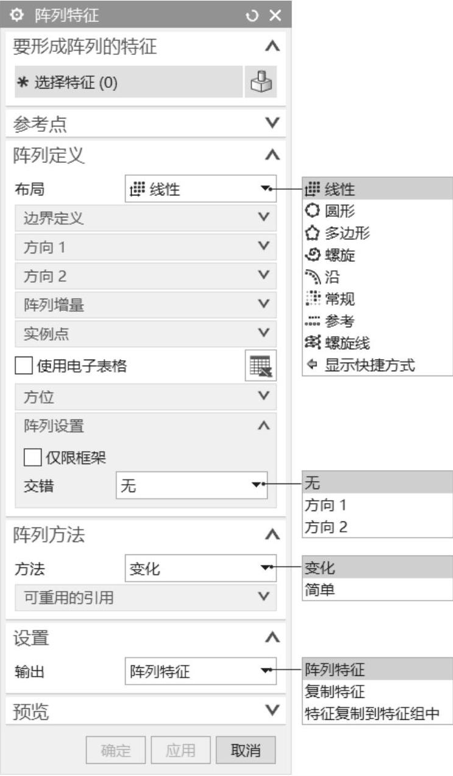Image resolution: width=453 pixels, height=776 pixels.
Task: Click the select feature cube icon
Action: coord(261,82)
